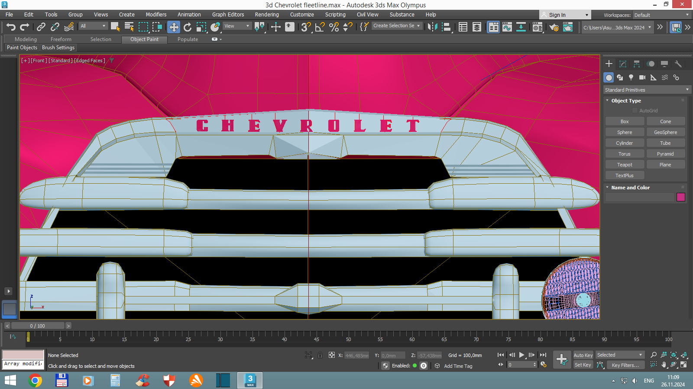This screenshot has height=389, width=693.
Task: Click the magenta object color swatch
Action: pyautogui.click(x=681, y=197)
